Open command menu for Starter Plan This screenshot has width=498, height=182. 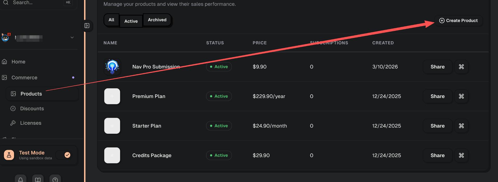point(461,126)
